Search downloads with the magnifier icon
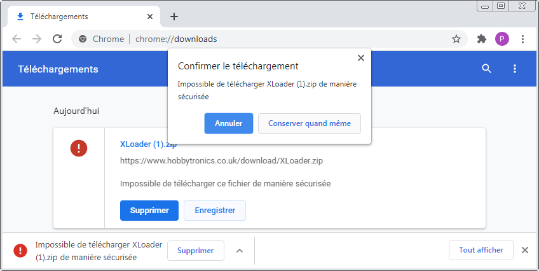This screenshot has width=539, height=271. point(487,69)
